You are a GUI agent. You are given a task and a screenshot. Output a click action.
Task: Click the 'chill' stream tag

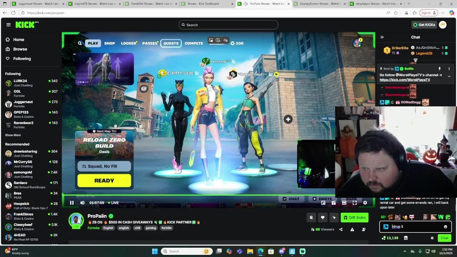[x=137, y=228]
